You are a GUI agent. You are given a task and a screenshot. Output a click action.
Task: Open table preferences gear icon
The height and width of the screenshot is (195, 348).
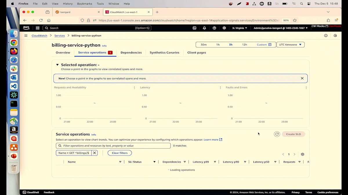tap(302, 154)
